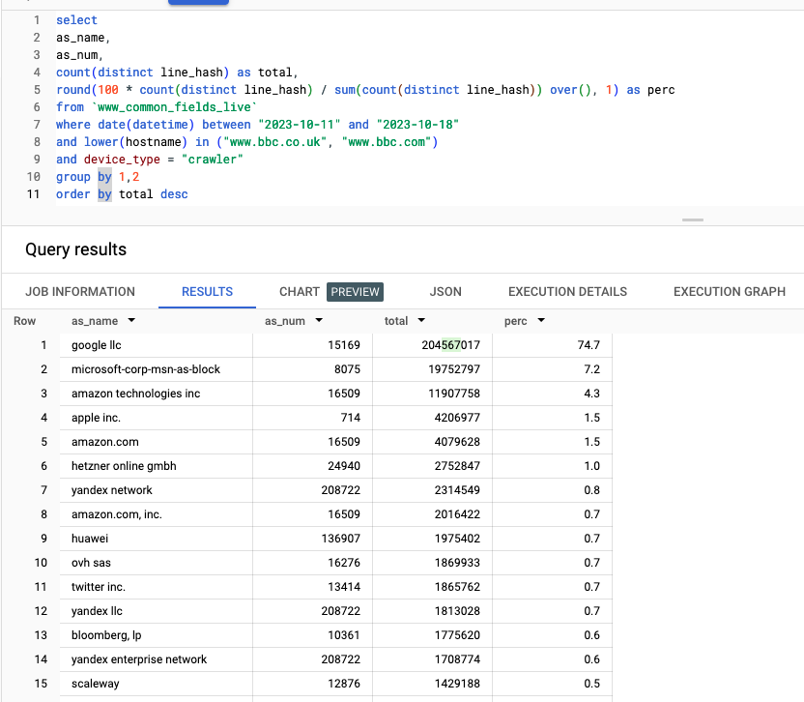Select the 'bloomberg, lp' cell
The image size is (804, 702).
tap(156, 634)
